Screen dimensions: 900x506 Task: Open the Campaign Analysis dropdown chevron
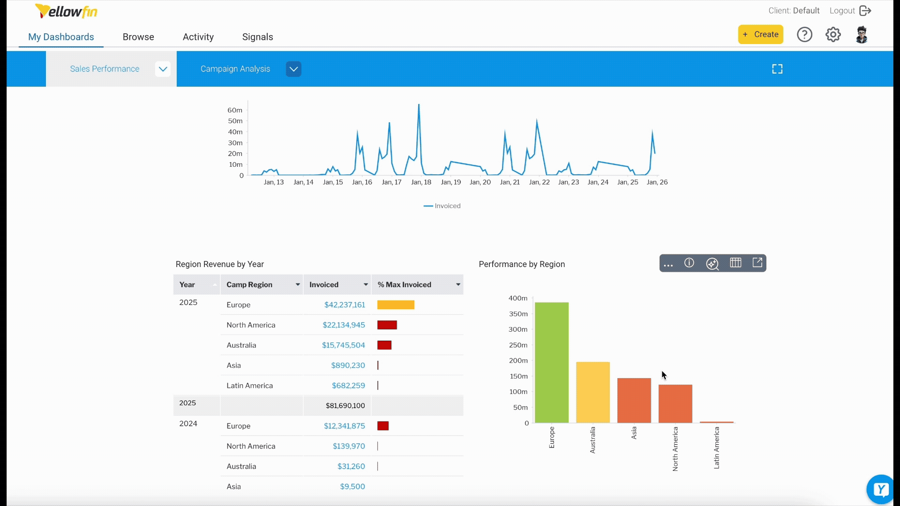click(293, 69)
